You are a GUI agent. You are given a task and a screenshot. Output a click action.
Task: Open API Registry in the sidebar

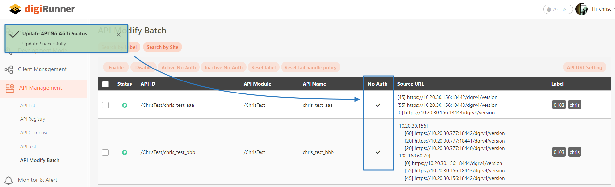(x=33, y=119)
